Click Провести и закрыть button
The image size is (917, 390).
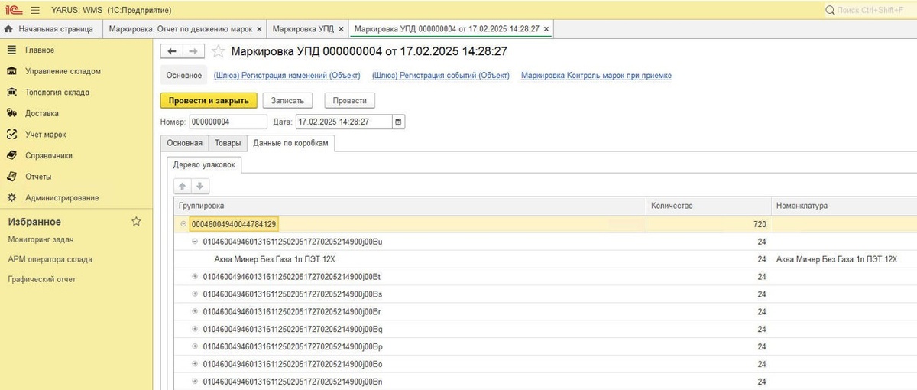(209, 100)
